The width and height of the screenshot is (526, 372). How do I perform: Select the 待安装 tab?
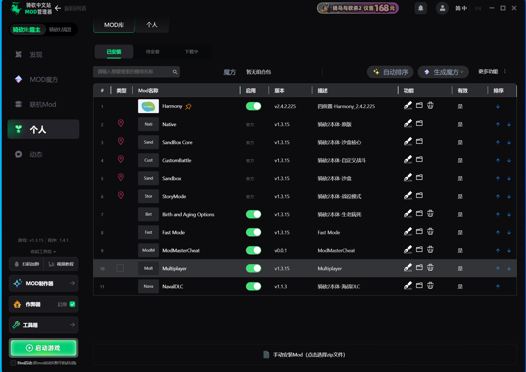153,52
